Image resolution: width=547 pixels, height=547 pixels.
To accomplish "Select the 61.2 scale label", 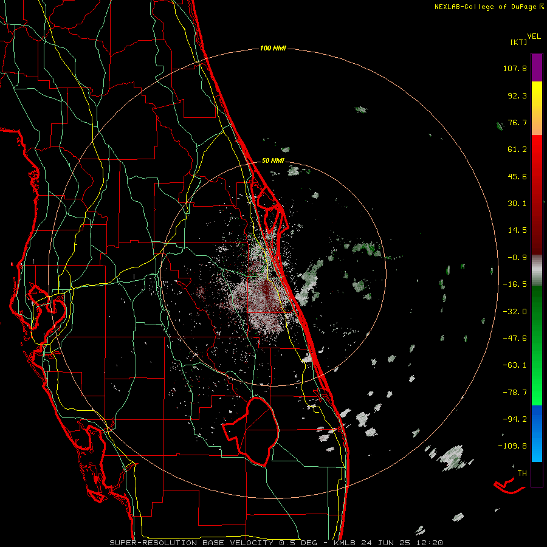I will coord(517,150).
